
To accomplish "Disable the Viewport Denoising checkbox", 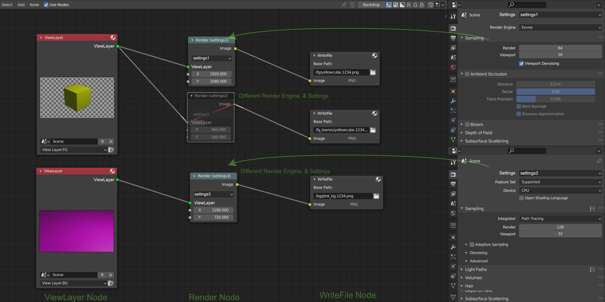I will point(521,63).
